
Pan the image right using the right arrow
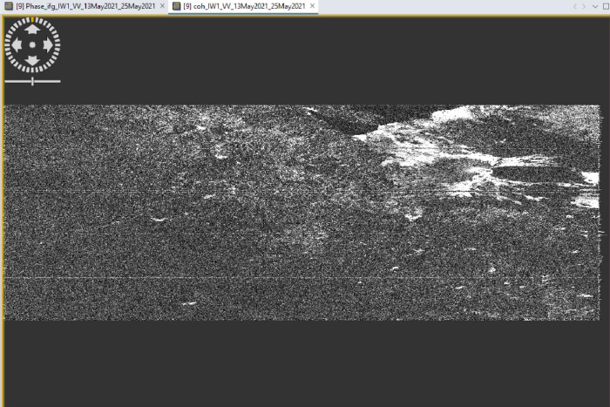point(48,44)
